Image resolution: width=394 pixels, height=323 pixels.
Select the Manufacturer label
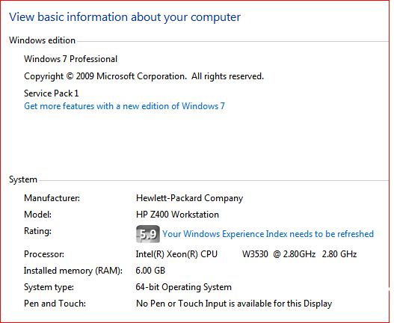point(52,198)
